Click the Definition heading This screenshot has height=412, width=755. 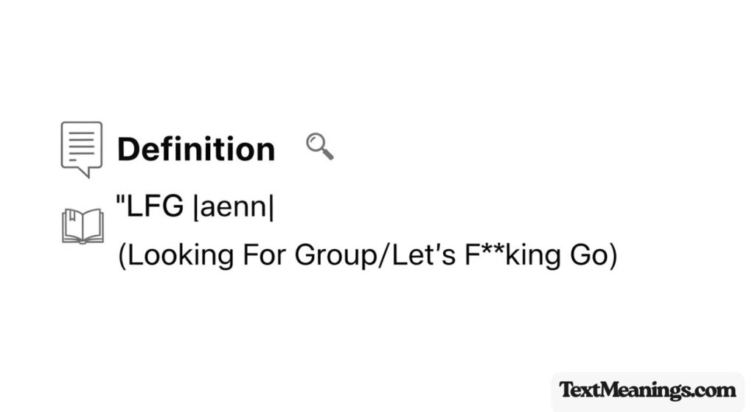[196, 149]
